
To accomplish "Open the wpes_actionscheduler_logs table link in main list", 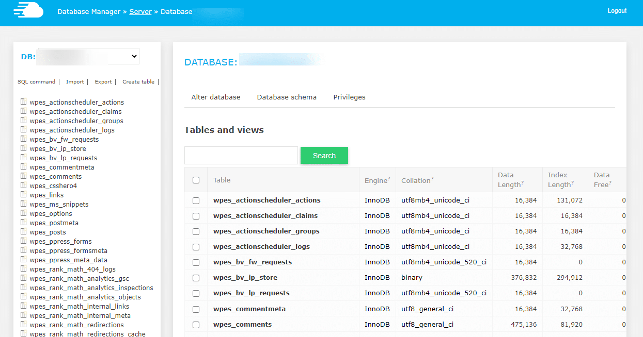I will pos(262,246).
